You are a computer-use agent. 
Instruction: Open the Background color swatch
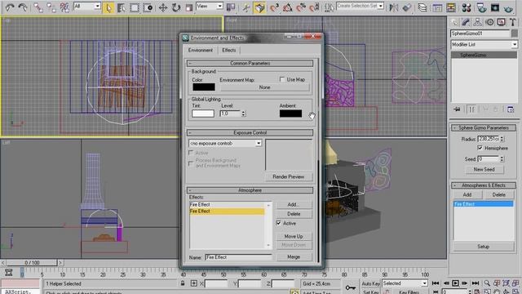203,87
